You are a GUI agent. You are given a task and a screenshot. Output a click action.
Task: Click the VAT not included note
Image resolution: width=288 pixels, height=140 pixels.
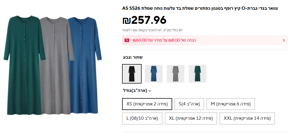[152, 30]
